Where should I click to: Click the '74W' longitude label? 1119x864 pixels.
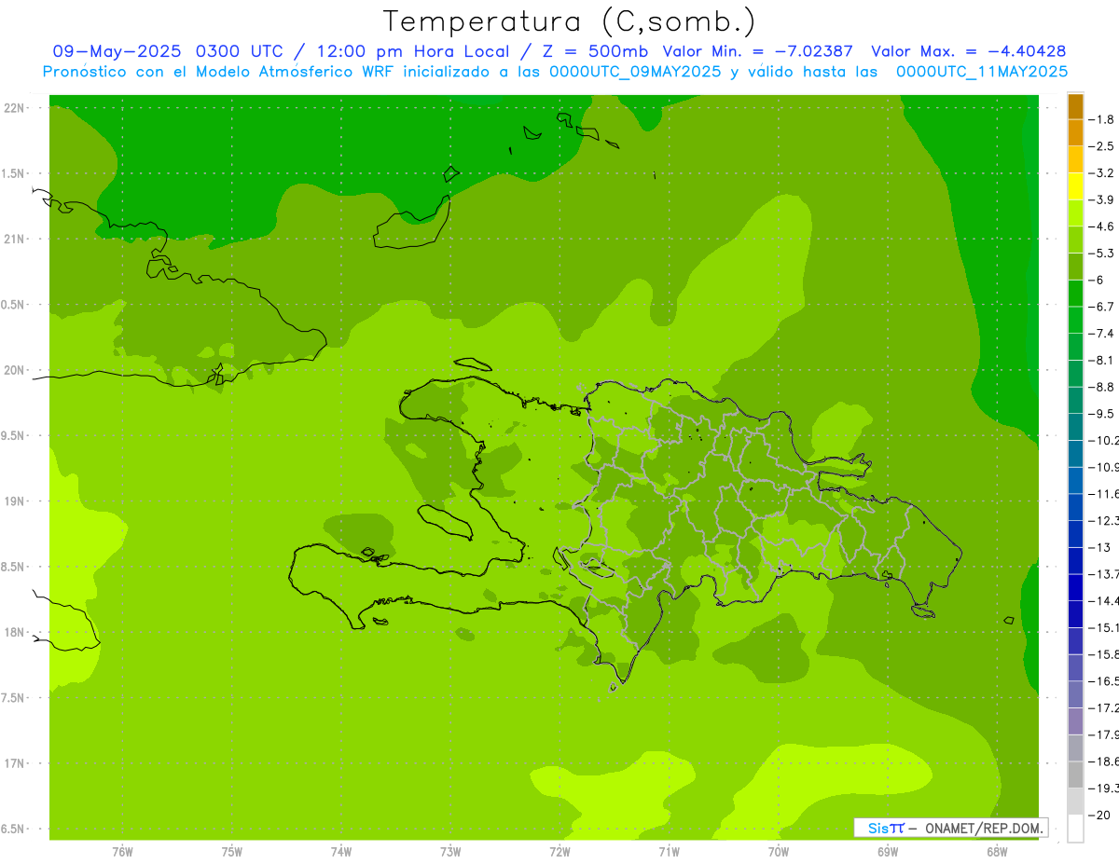(341, 852)
